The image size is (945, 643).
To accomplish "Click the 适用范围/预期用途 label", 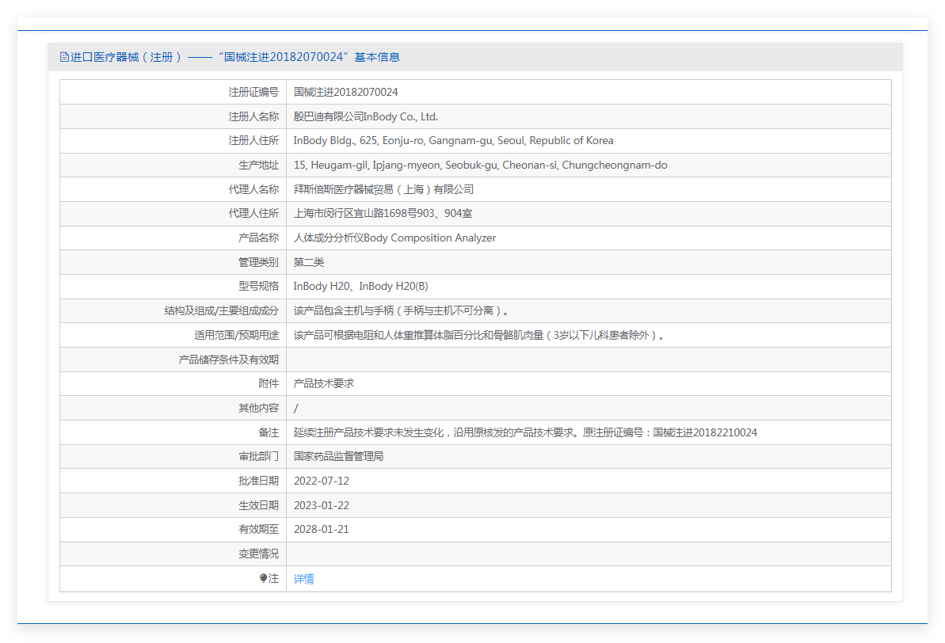I will pos(236,335).
